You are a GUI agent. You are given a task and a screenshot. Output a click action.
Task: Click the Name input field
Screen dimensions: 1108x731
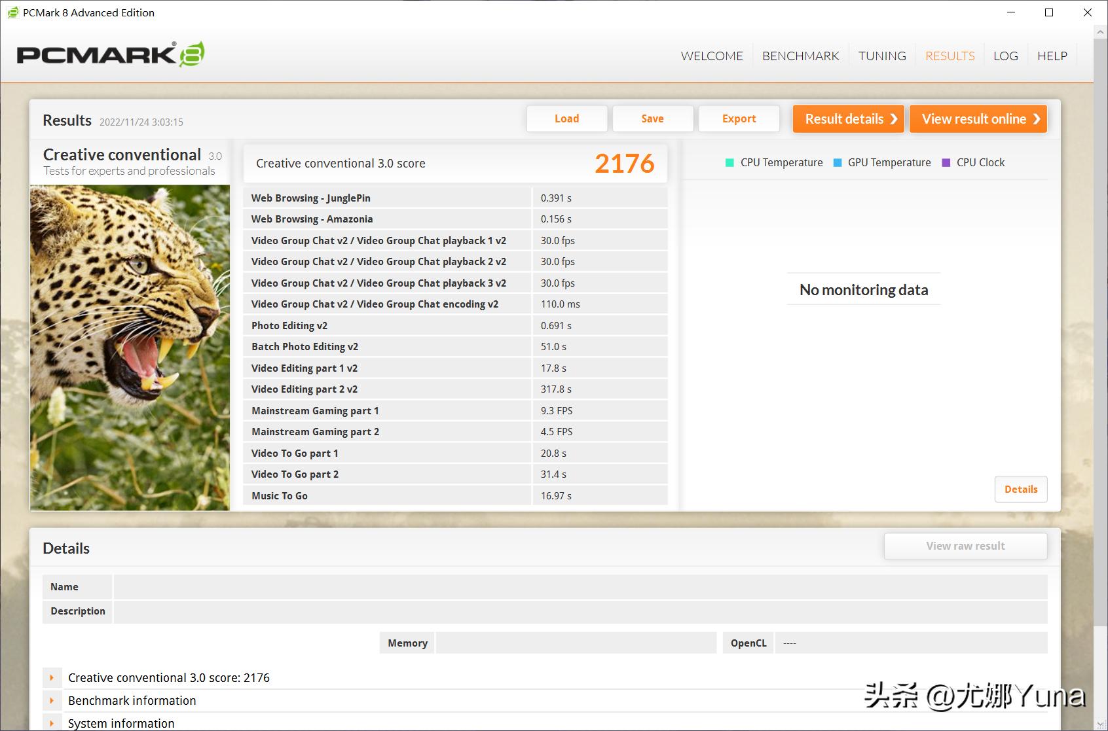(580, 587)
